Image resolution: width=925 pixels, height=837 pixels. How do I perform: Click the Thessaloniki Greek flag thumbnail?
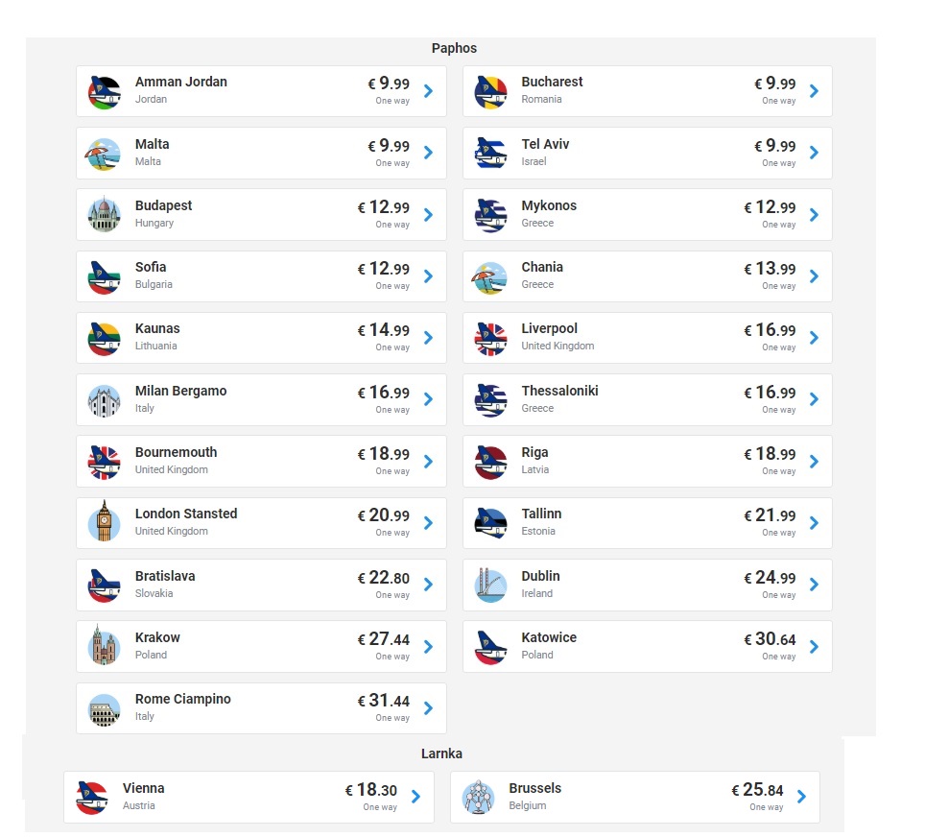pyautogui.click(x=491, y=399)
